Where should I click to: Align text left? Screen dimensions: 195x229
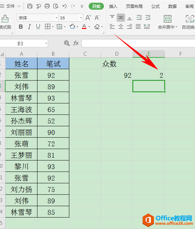(112, 26)
